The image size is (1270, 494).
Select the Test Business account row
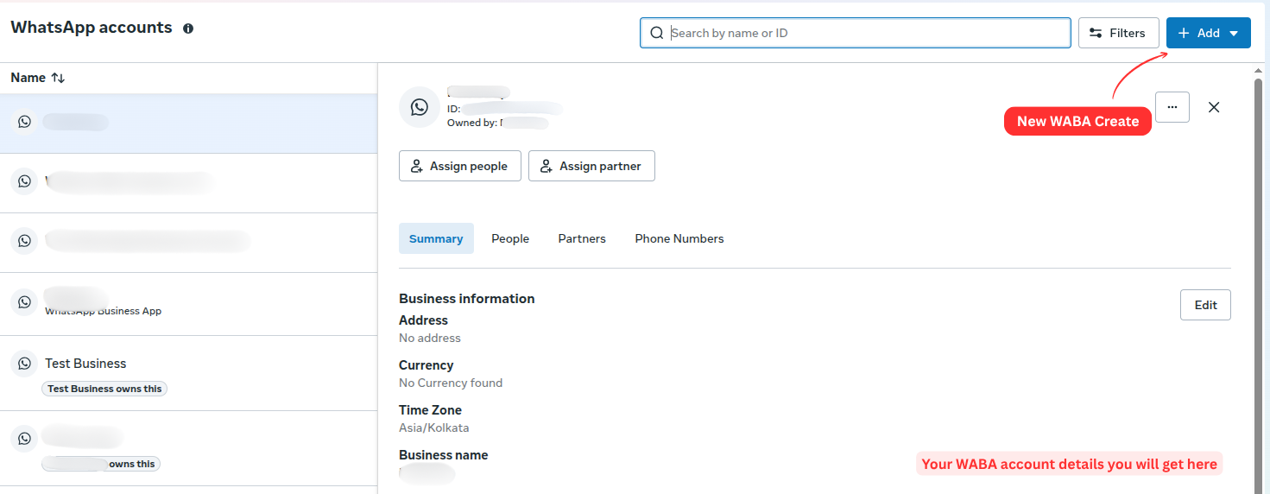pos(188,373)
